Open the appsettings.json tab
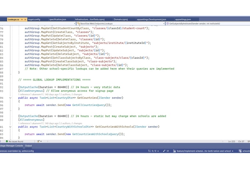The height and width of the screenshot is (169, 250). (183, 20)
